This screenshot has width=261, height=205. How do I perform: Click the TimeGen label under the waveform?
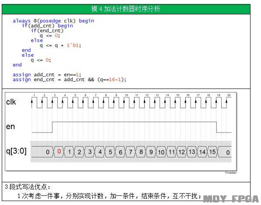tap(231, 173)
